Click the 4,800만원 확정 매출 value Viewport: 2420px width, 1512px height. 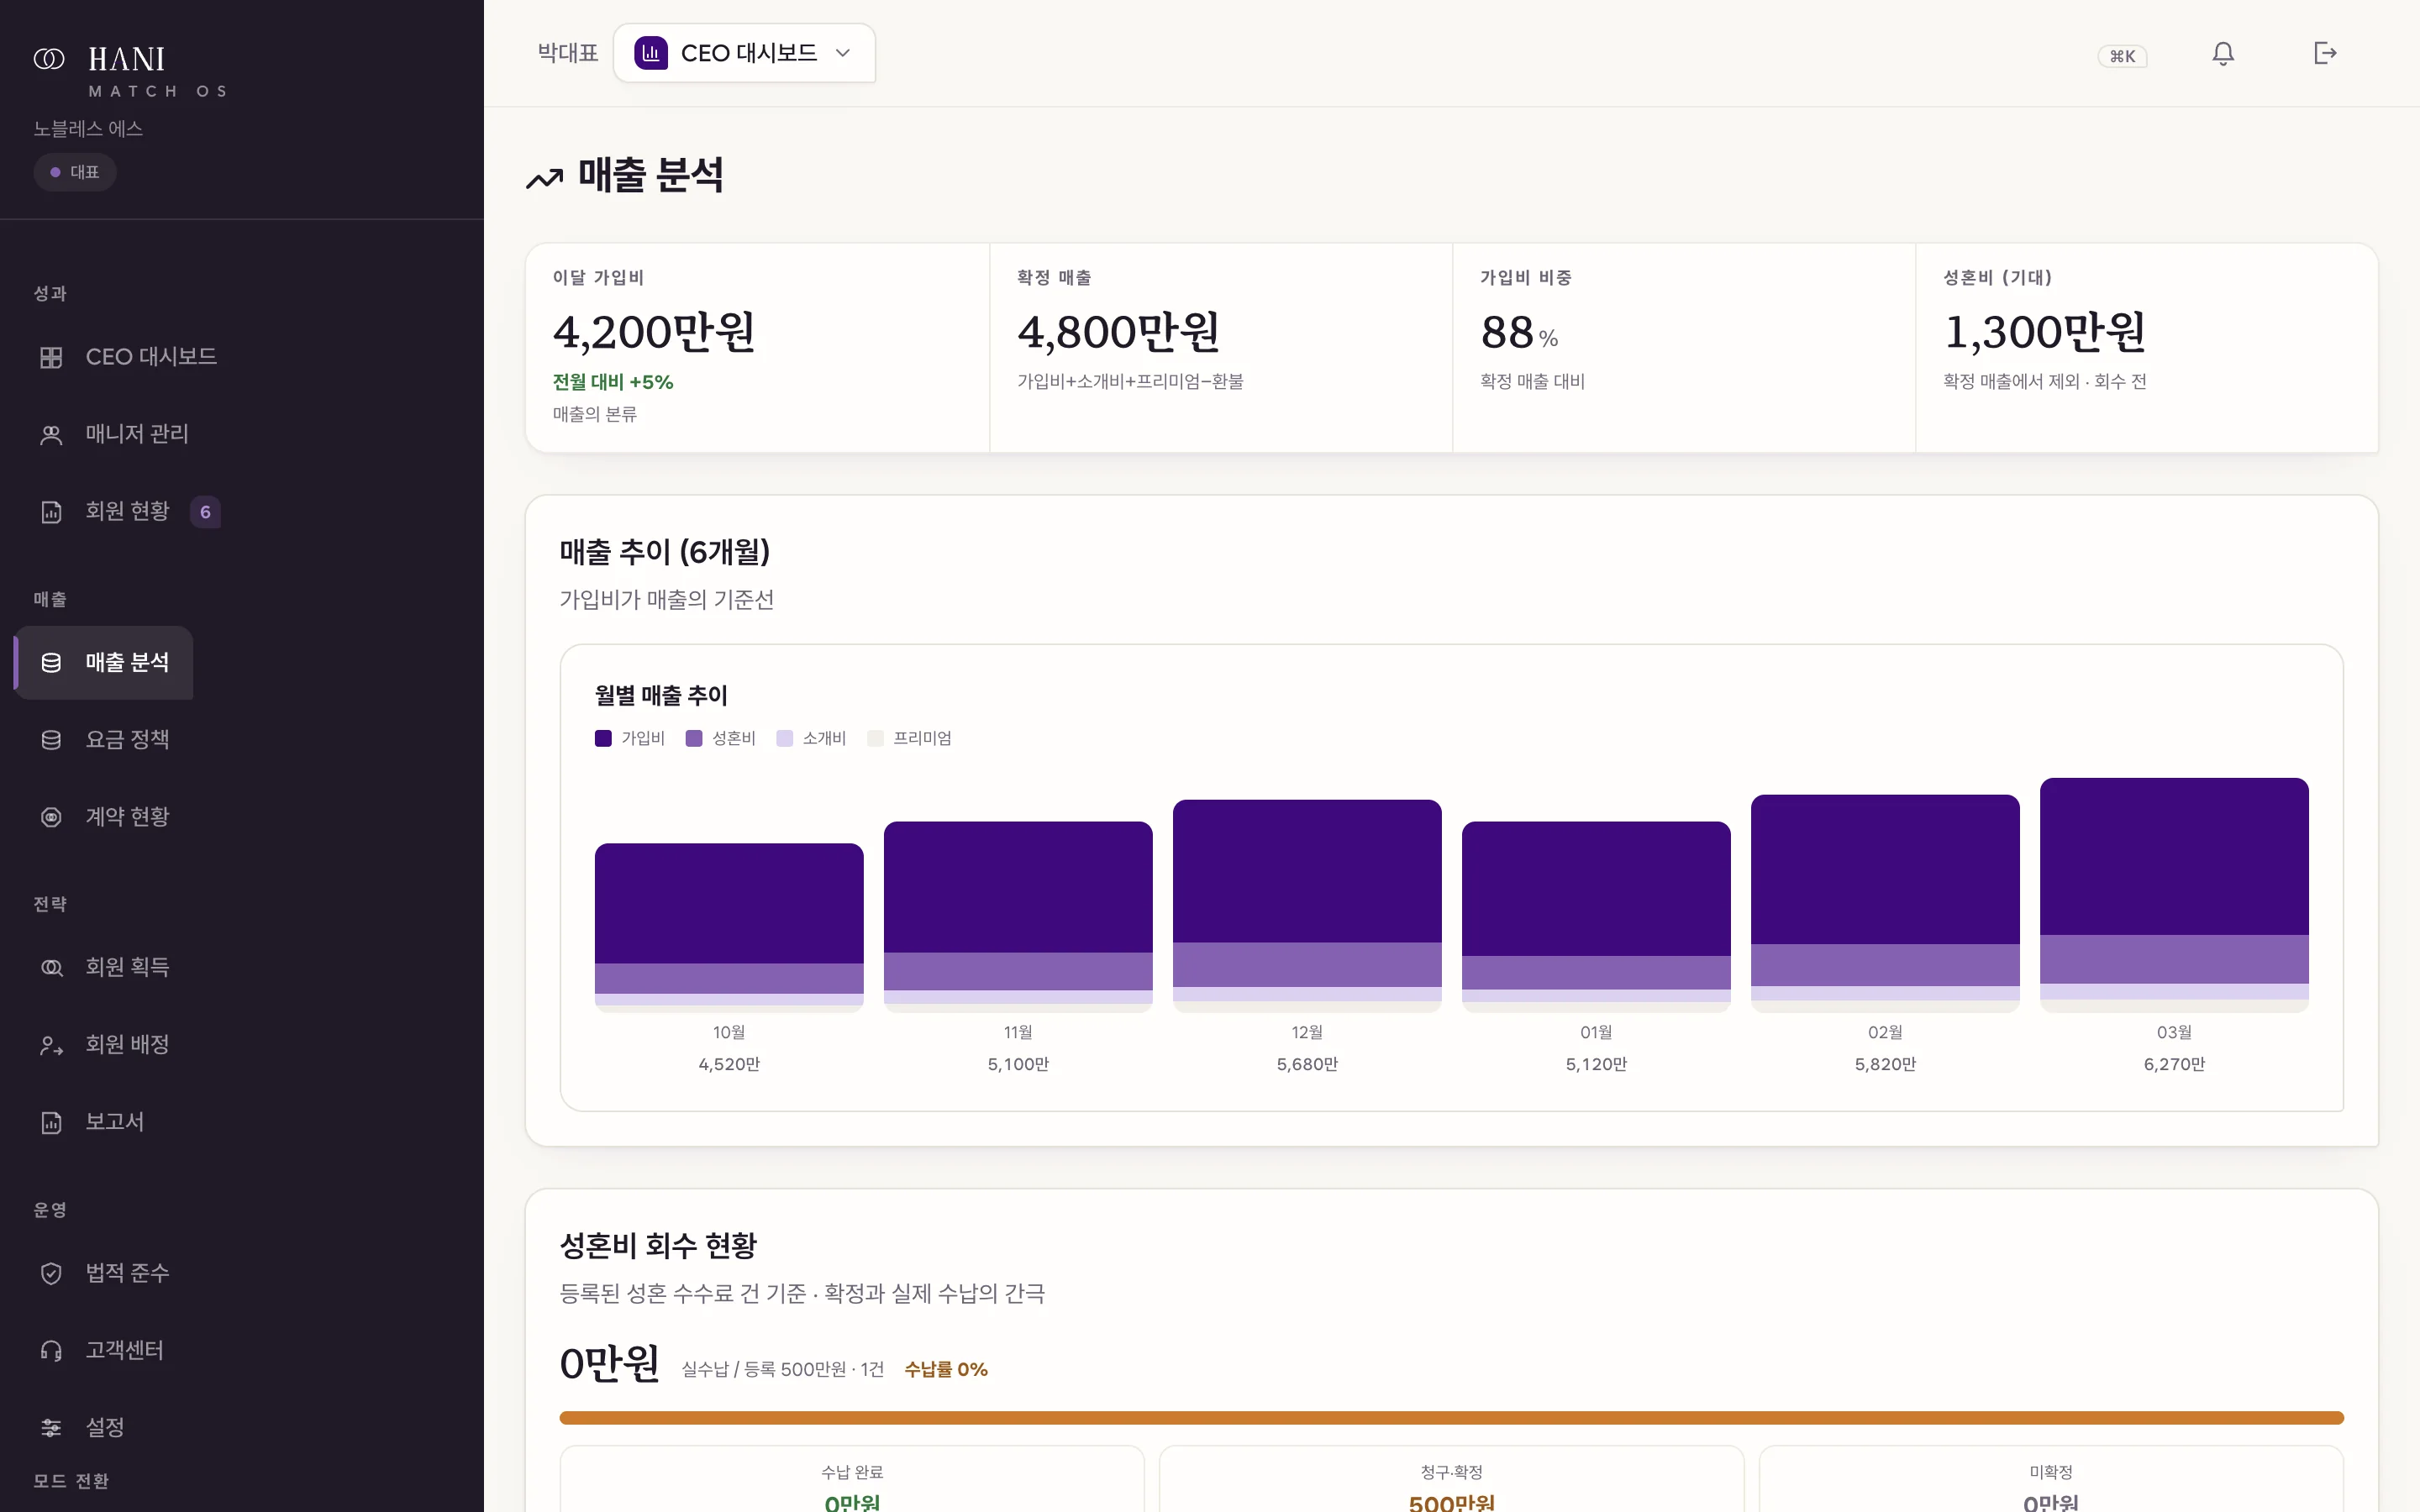1118,332
